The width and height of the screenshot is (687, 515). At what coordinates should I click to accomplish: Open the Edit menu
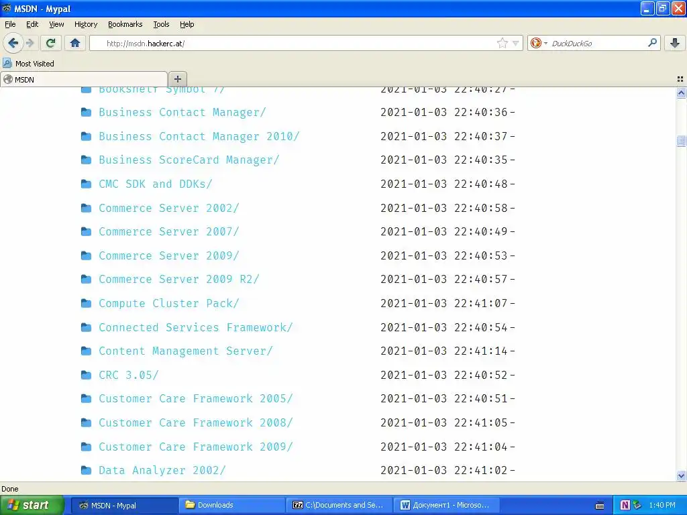pyautogui.click(x=32, y=24)
